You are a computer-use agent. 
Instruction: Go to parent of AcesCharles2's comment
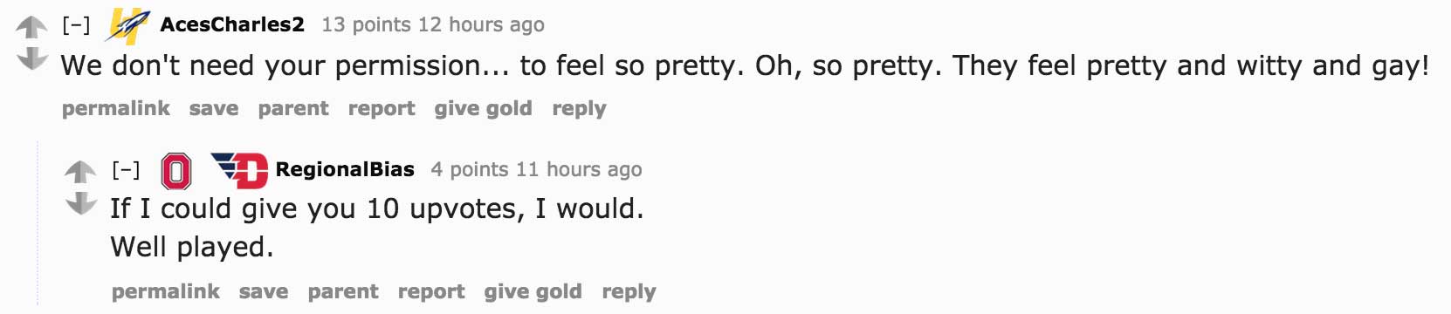click(293, 109)
